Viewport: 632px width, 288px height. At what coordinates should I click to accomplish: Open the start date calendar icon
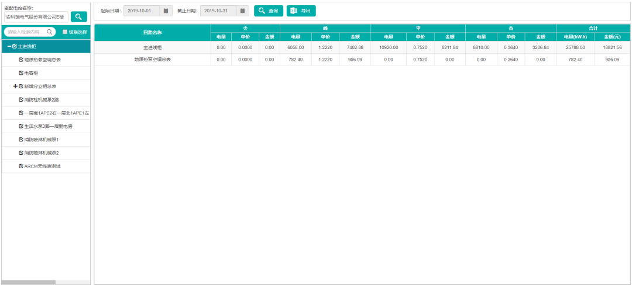(166, 11)
